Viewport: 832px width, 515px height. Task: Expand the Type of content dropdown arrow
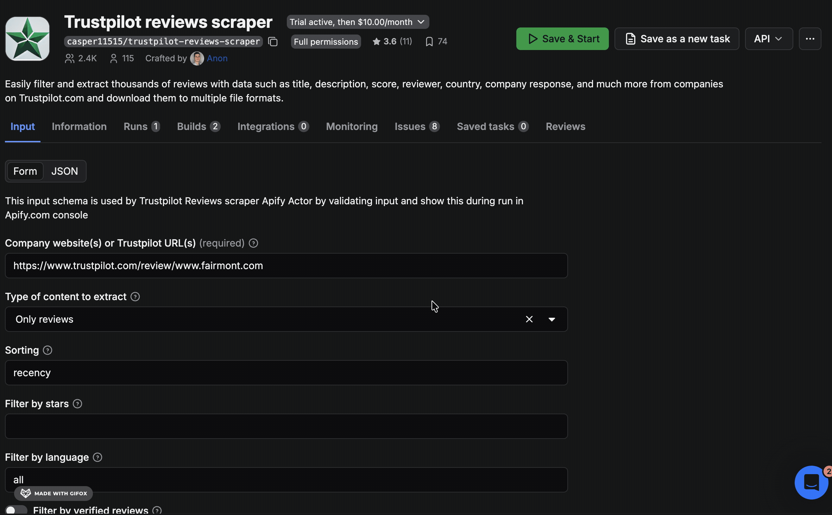pos(551,319)
